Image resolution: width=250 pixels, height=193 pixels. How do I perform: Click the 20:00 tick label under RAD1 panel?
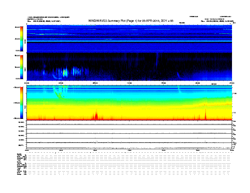click(198, 83)
